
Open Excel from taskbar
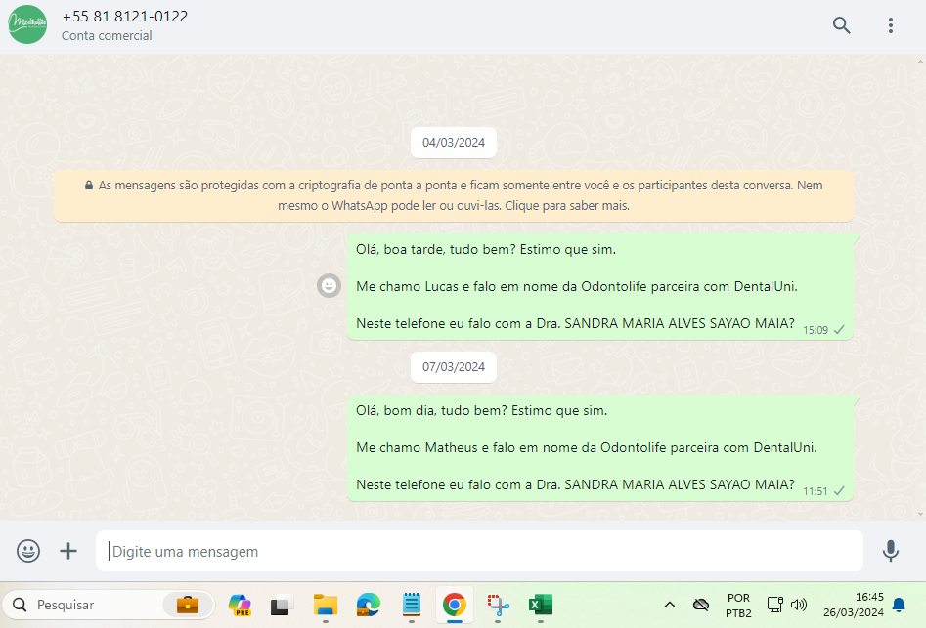[x=541, y=605]
